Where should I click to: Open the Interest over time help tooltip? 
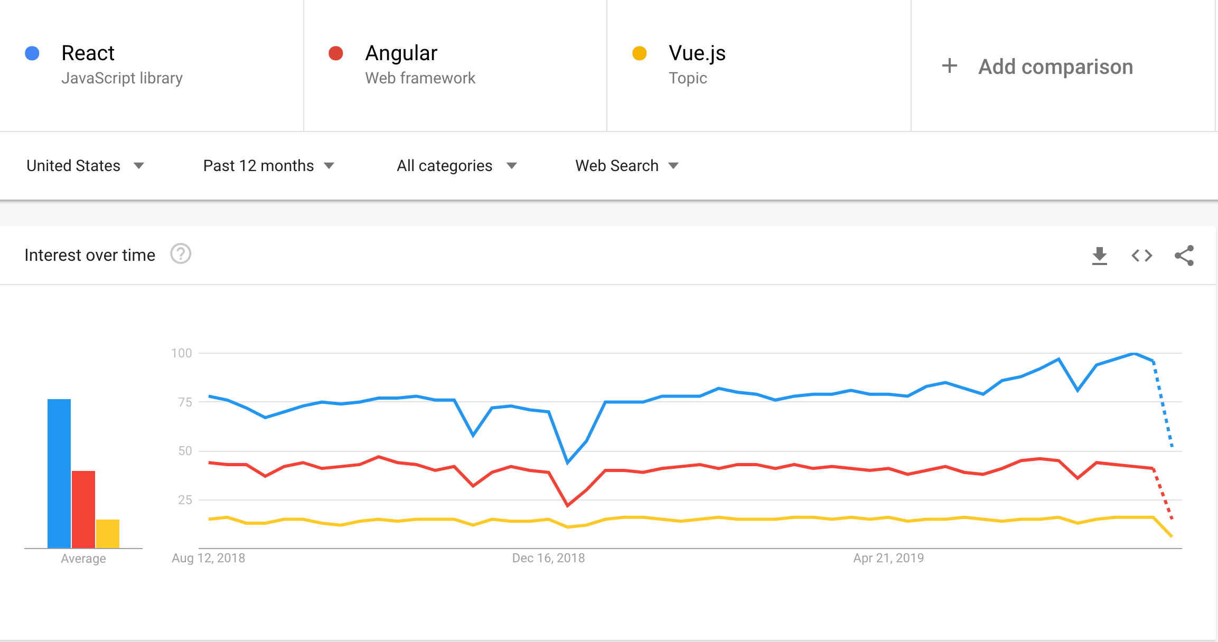(x=181, y=254)
